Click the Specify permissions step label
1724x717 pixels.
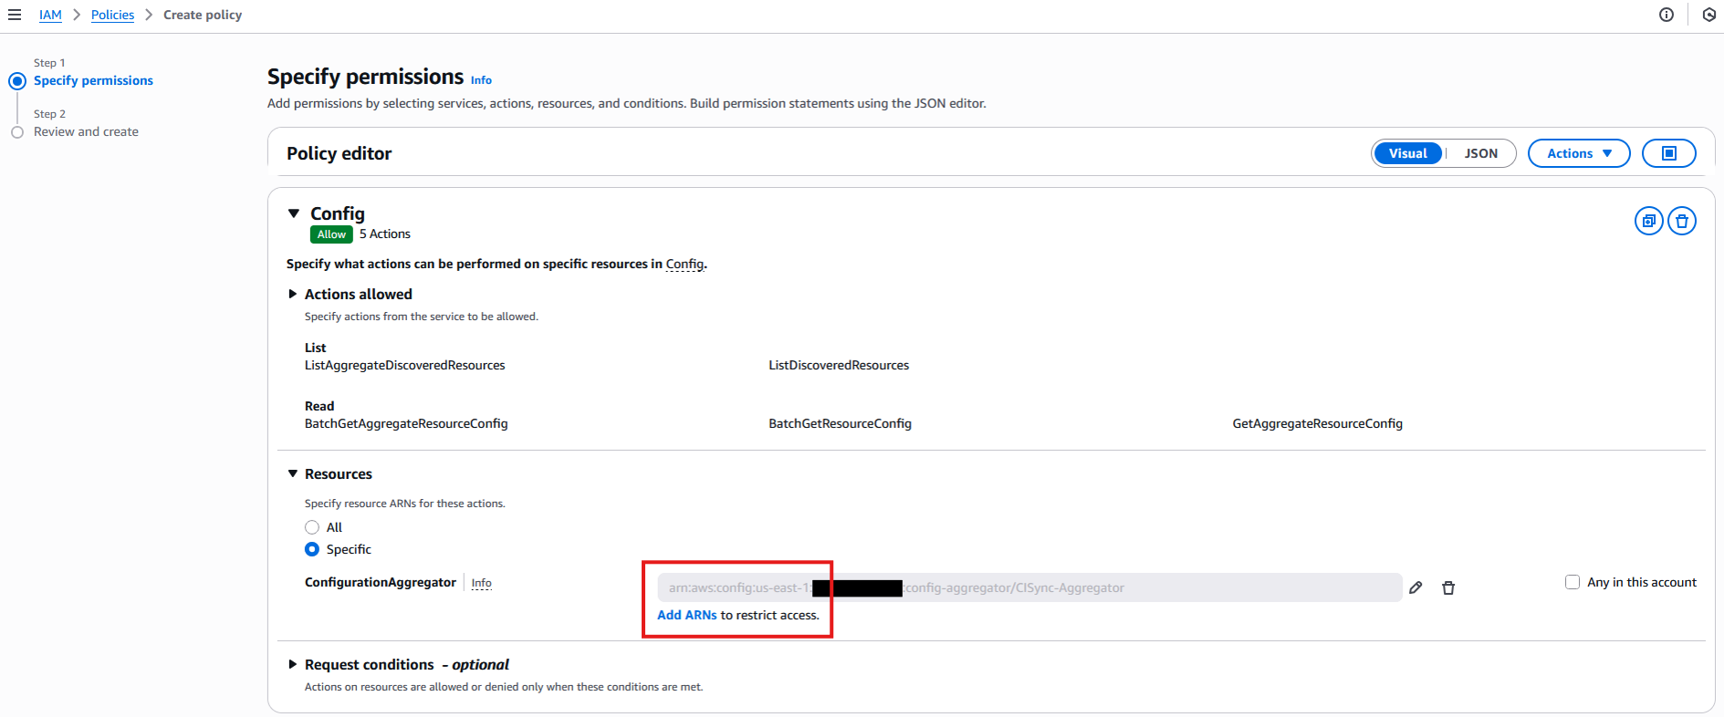point(93,80)
